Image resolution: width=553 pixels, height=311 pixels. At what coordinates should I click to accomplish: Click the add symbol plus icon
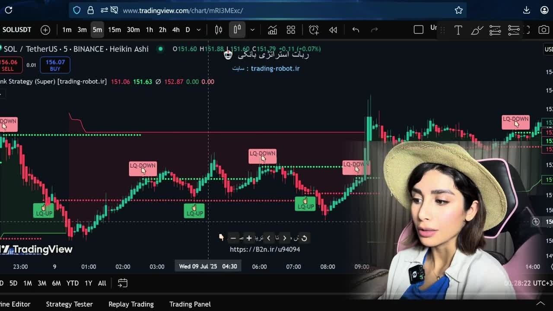45,30
